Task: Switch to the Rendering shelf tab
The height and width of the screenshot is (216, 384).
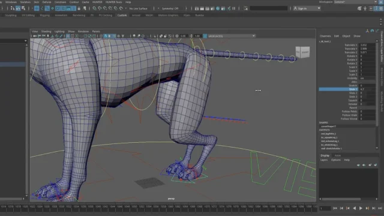Action: (79, 15)
